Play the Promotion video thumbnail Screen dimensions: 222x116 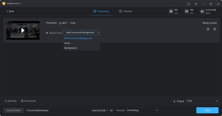click(x=23, y=30)
